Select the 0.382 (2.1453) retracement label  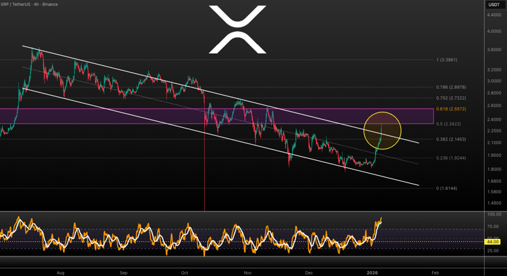[451, 139]
